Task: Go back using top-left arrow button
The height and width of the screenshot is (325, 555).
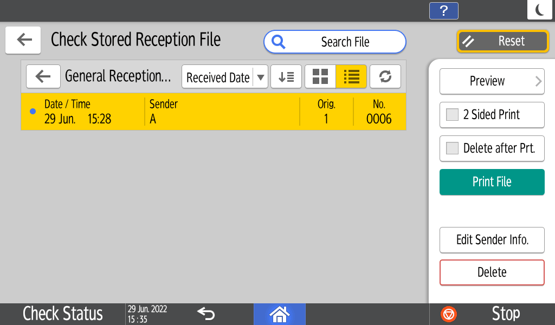Action: click(23, 40)
